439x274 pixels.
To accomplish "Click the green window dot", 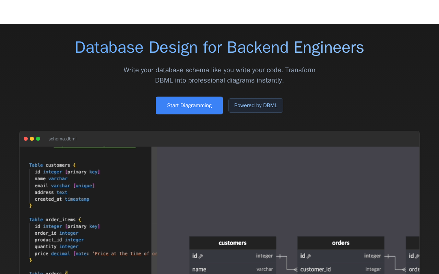I will tap(38, 139).
